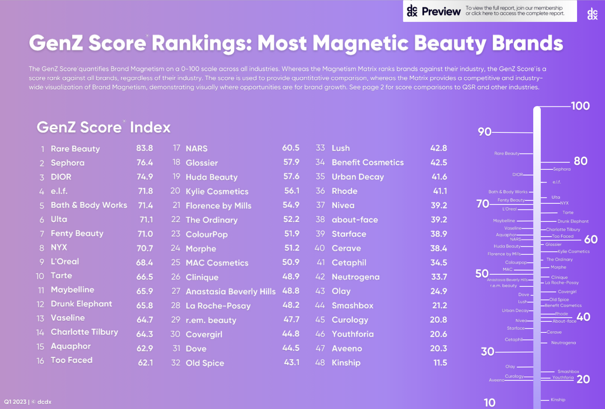Click "DIOR" in the ranked index list
This screenshot has width=605, height=409.
tap(61, 177)
